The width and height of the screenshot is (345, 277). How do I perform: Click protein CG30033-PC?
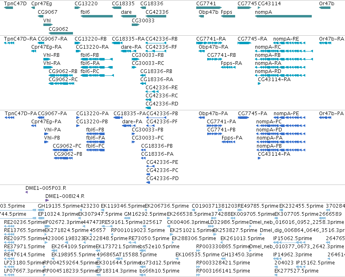148,138
